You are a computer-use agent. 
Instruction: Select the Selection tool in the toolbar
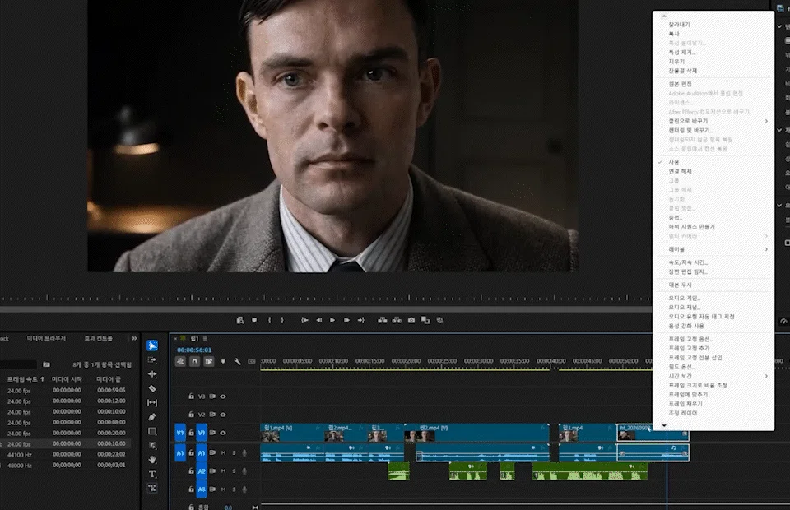pyautogui.click(x=152, y=345)
